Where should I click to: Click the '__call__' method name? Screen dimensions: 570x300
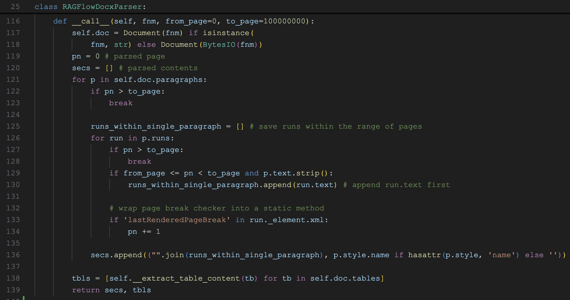[91, 21]
